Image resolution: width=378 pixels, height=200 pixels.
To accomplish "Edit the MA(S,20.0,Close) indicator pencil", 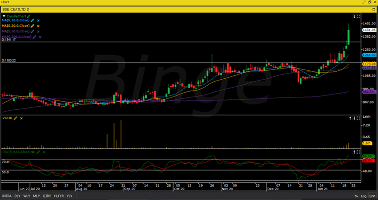I will coord(32,26).
